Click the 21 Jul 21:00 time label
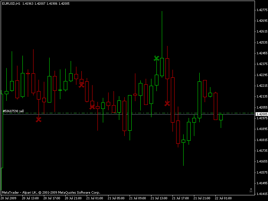The height and width of the screenshot is (201, 268). [x=202, y=198]
